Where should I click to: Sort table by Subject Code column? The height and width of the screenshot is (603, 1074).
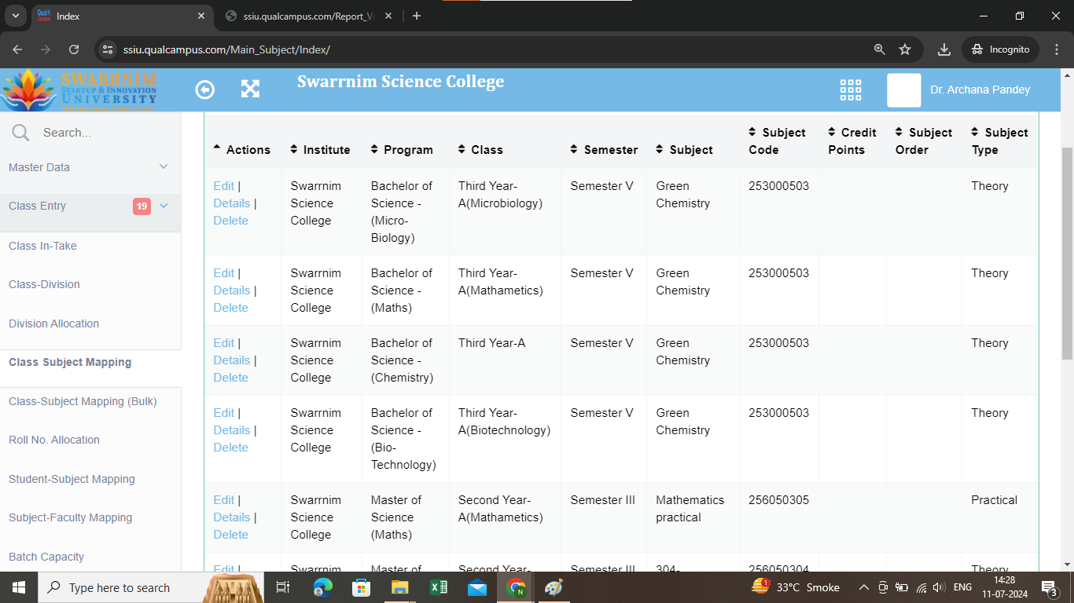pos(752,132)
